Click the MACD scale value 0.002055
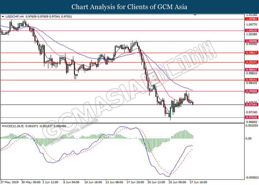Screen dimensions: 259x185 coord(251,125)
